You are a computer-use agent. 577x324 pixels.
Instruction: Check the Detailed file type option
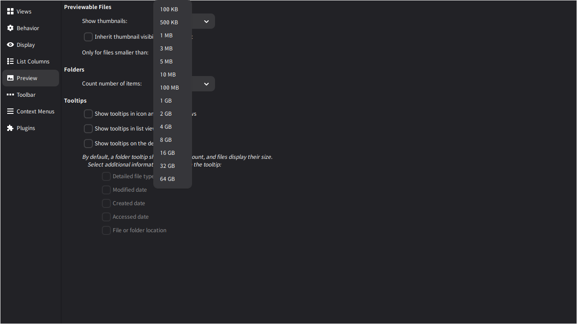point(106,176)
